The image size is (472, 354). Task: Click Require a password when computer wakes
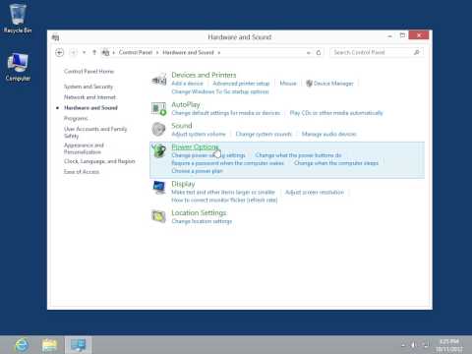coord(228,163)
